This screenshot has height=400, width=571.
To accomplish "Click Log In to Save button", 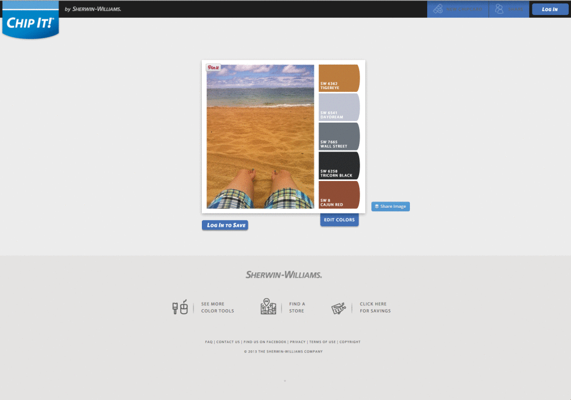I will (x=225, y=225).
